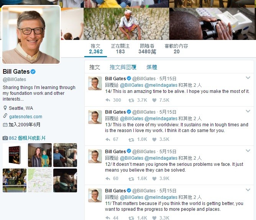Open the gatesnotes.com link
The image size is (256, 220).
[26, 117]
